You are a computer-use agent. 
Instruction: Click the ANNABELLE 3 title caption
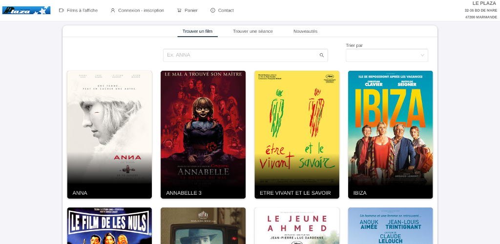[x=184, y=193]
